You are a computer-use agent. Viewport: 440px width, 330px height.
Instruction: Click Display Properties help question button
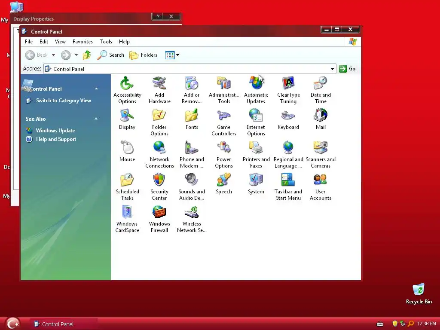tap(158, 16)
